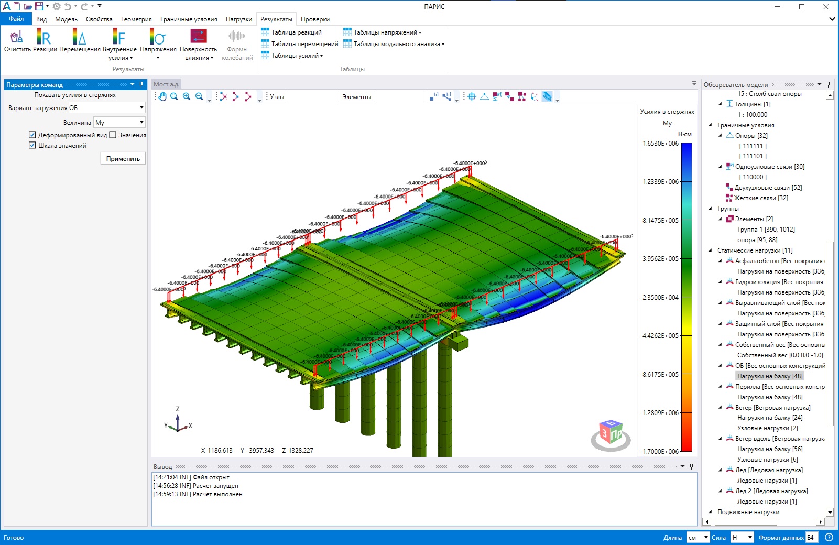Viewport: 839px width, 545px height.
Task: Open the Проверки ribbon tab
Action: [315, 19]
